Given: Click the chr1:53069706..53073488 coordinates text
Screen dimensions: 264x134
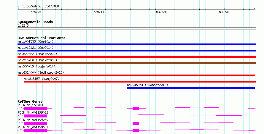Looking at the screenshot, I should 38,7.
